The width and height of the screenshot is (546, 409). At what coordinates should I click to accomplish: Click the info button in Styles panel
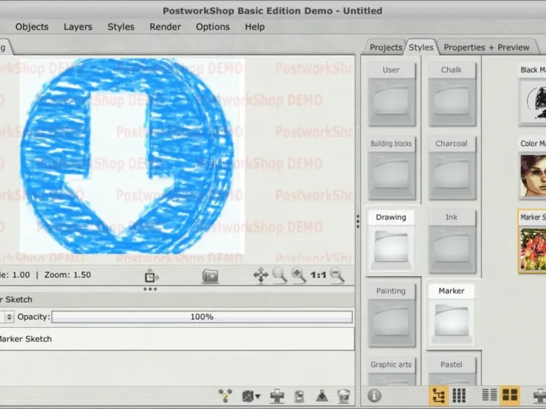click(x=374, y=395)
